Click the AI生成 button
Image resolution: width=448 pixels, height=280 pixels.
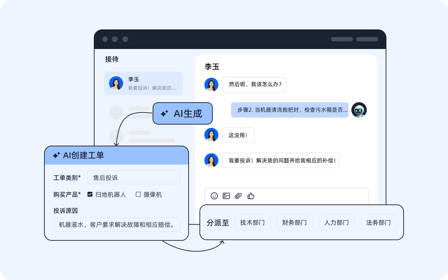click(182, 113)
